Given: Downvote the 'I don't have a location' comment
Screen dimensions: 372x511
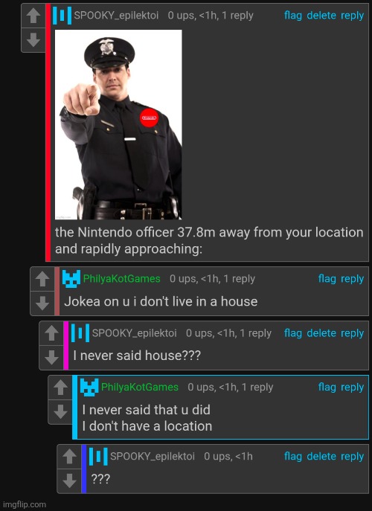Looking at the screenshot, I should point(60,411).
